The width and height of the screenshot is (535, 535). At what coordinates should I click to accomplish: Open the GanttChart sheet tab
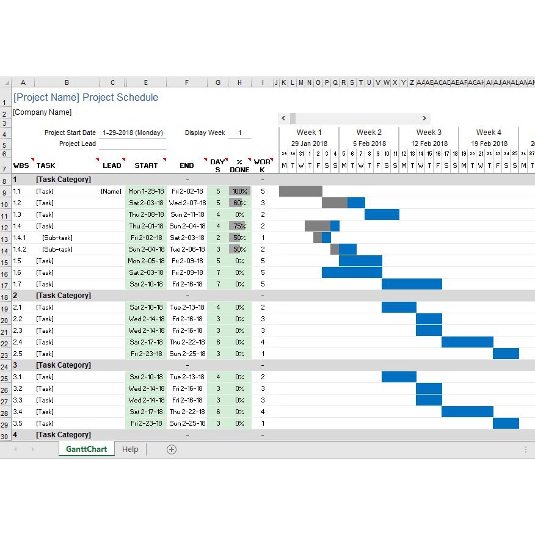(86, 449)
